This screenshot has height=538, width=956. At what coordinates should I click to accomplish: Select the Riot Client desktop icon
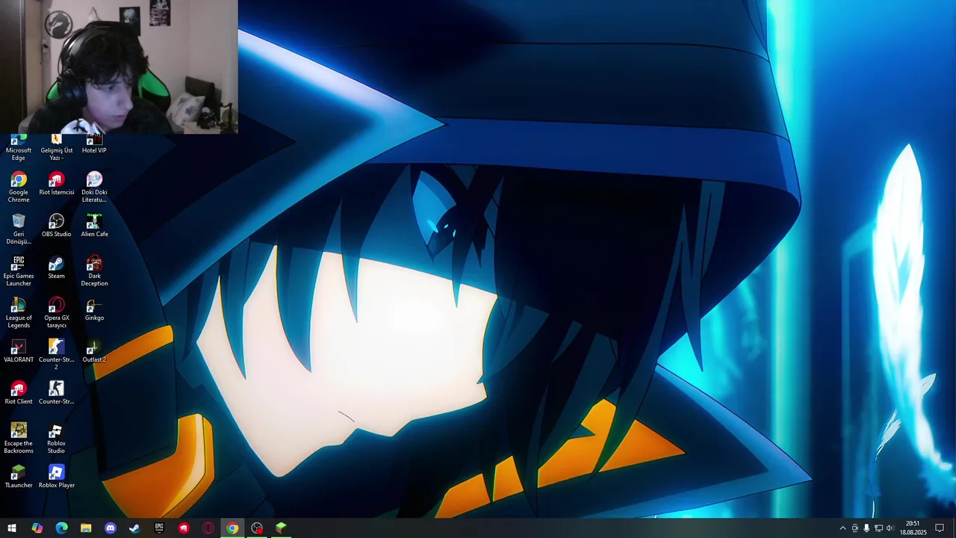coord(19,393)
